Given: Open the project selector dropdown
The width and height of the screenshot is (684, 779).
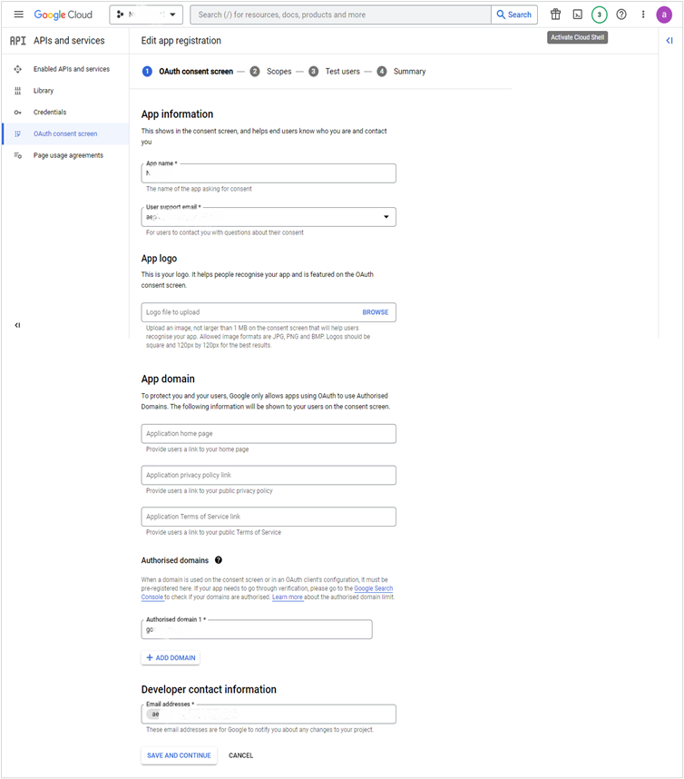Looking at the screenshot, I should coord(146,15).
